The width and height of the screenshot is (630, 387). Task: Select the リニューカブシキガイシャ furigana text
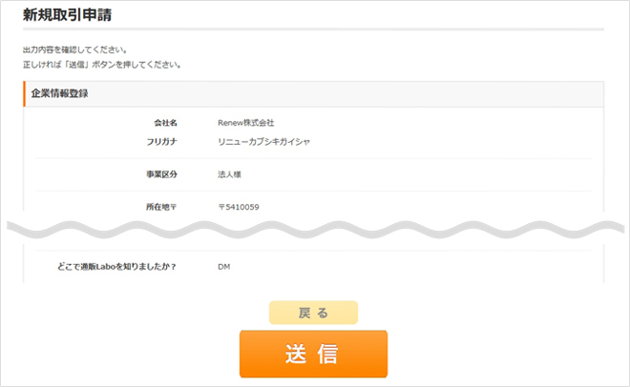click(263, 141)
